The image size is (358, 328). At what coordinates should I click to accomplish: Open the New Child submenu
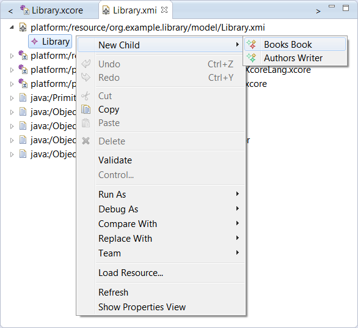click(x=160, y=45)
